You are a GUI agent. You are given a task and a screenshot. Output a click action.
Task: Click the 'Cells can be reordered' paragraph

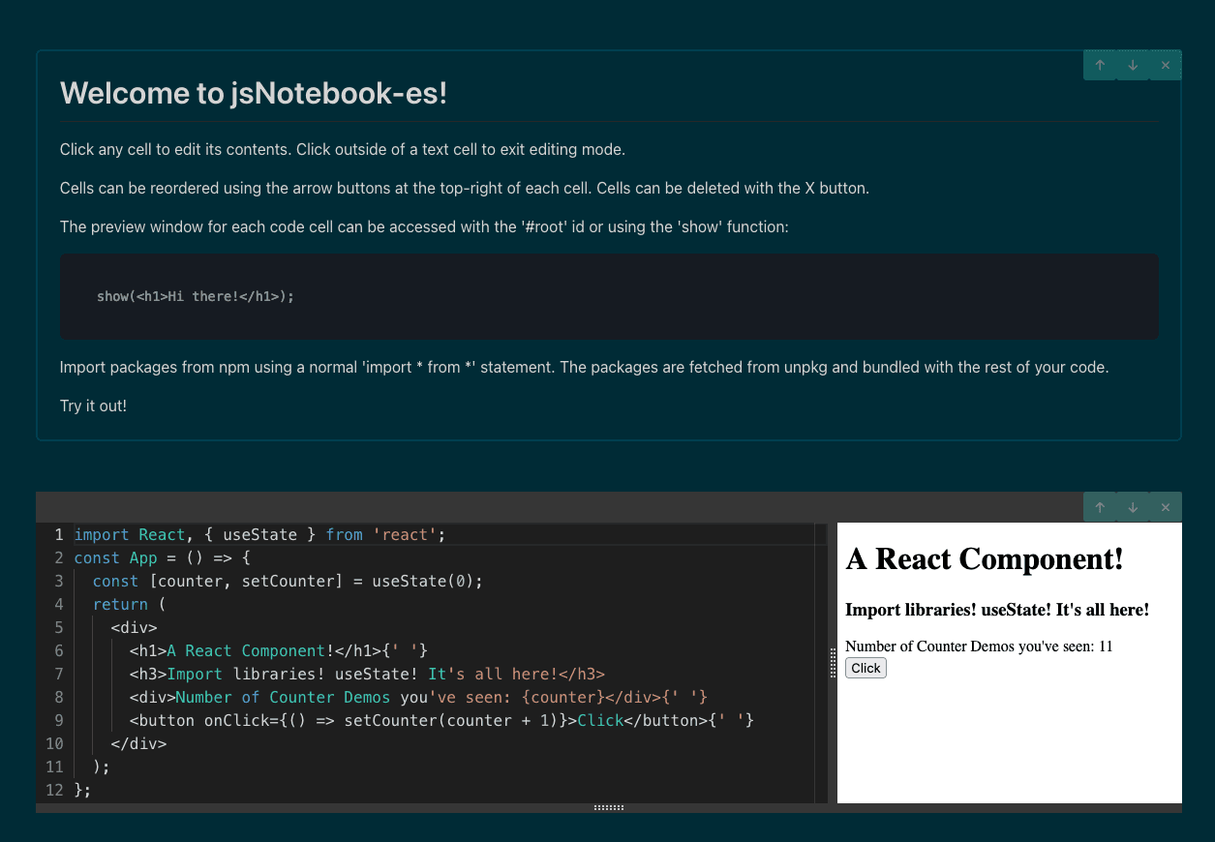(465, 188)
